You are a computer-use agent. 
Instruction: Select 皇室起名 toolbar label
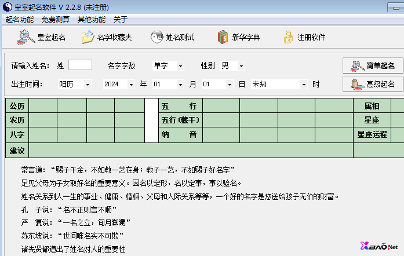click(x=52, y=37)
